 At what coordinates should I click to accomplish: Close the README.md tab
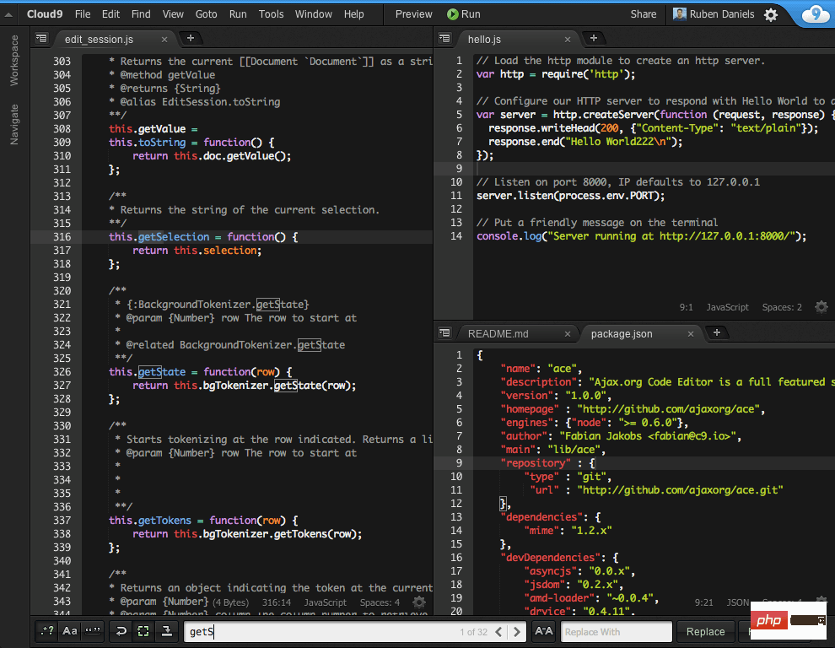pyautogui.click(x=568, y=334)
